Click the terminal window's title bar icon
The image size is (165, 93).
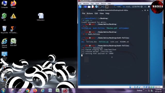(82, 10)
